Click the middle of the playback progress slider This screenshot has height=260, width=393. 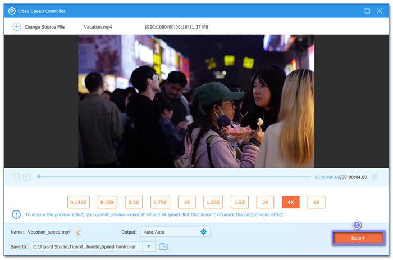(174, 177)
